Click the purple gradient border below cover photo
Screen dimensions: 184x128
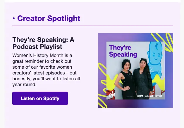pos(135,104)
